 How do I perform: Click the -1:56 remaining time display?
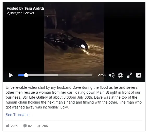tap(102, 75)
